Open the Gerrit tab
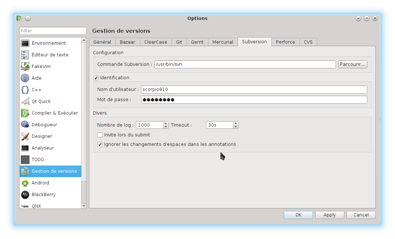 [x=197, y=42]
